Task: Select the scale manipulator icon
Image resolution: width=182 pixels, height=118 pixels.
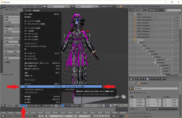Action: (x=68, y=106)
